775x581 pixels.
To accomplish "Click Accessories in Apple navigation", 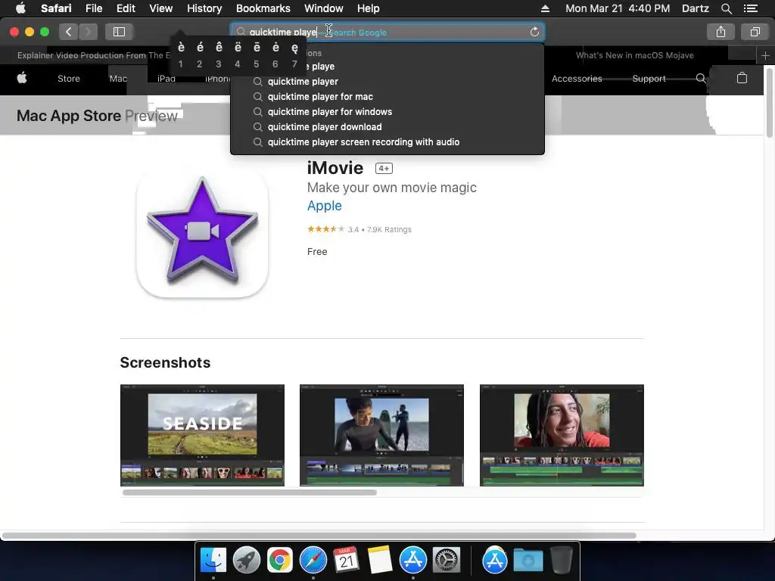I will pos(577,79).
